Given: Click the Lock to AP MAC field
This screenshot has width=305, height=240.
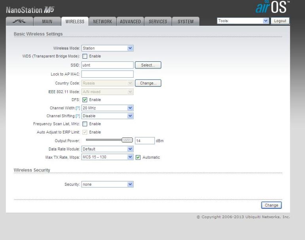Looking at the screenshot, I should pyautogui.click(x=107, y=74).
